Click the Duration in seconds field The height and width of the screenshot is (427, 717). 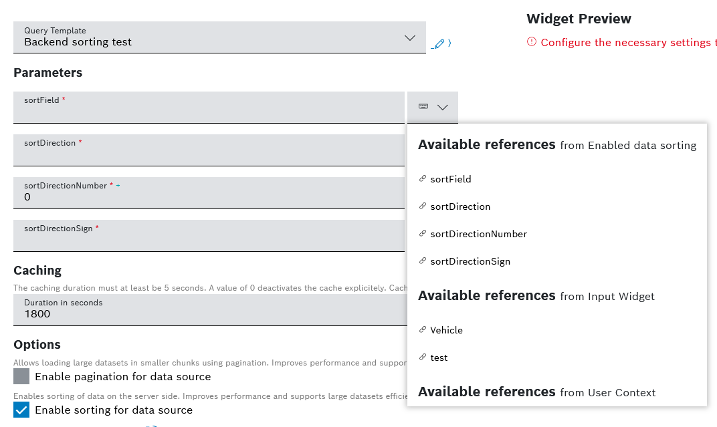pos(209,310)
